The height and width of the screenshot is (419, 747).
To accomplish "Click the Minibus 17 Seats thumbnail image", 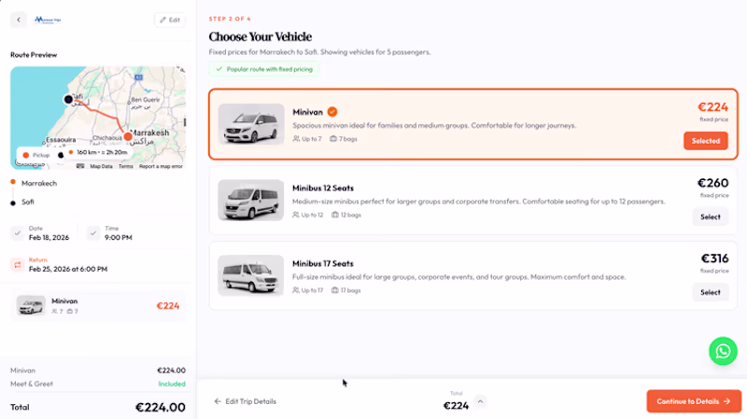I will pyautogui.click(x=250, y=275).
